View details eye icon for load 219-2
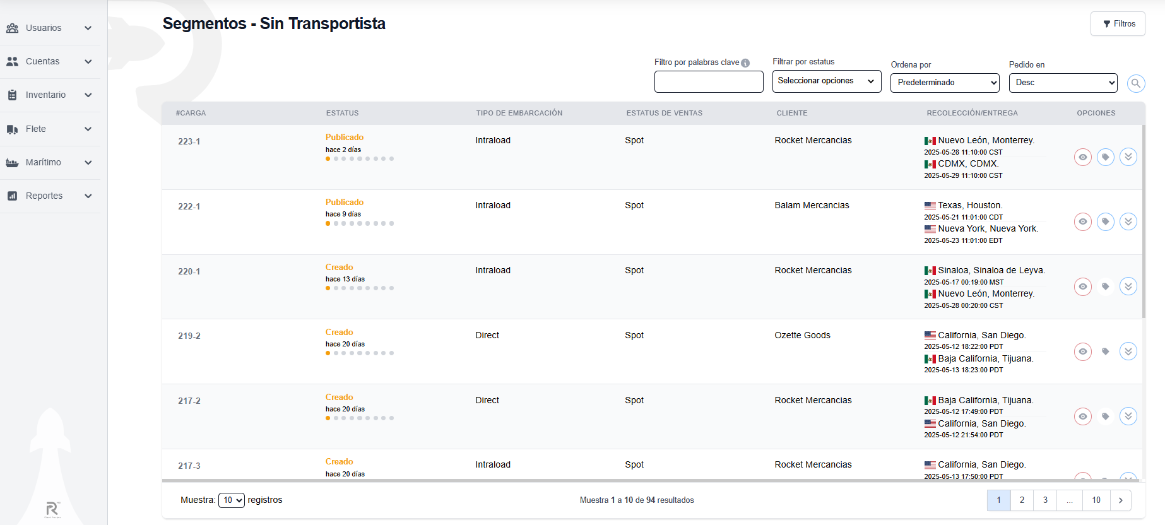 click(1083, 352)
